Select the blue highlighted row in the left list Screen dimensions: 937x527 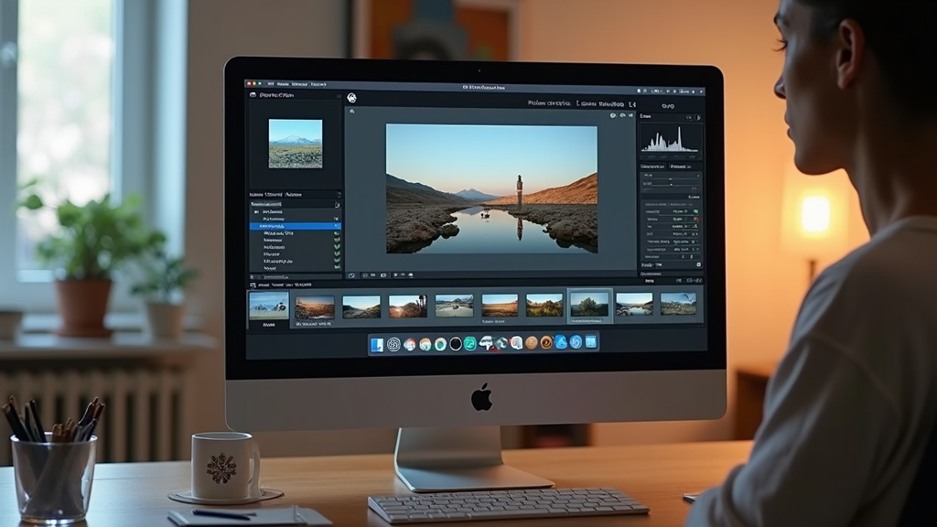coord(296,227)
